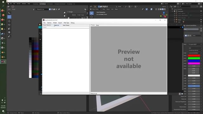The height and width of the screenshot is (114, 203).
Task: Click the image name field in UV editor header
Action: click(42, 9)
